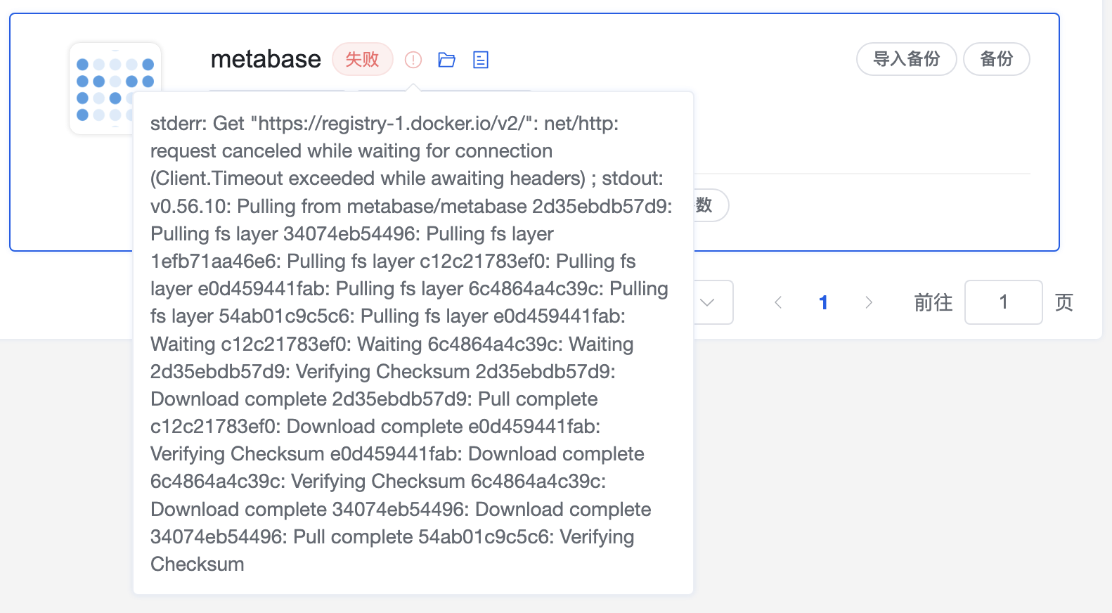The width and height of the screenshot is (1112, 613).
Task: Click the red 失败 status tag
Action: [x=362, y=59]
